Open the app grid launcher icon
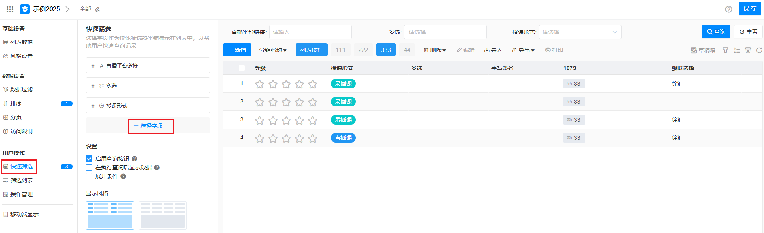 pyautogui.click(x=10, y=9)
